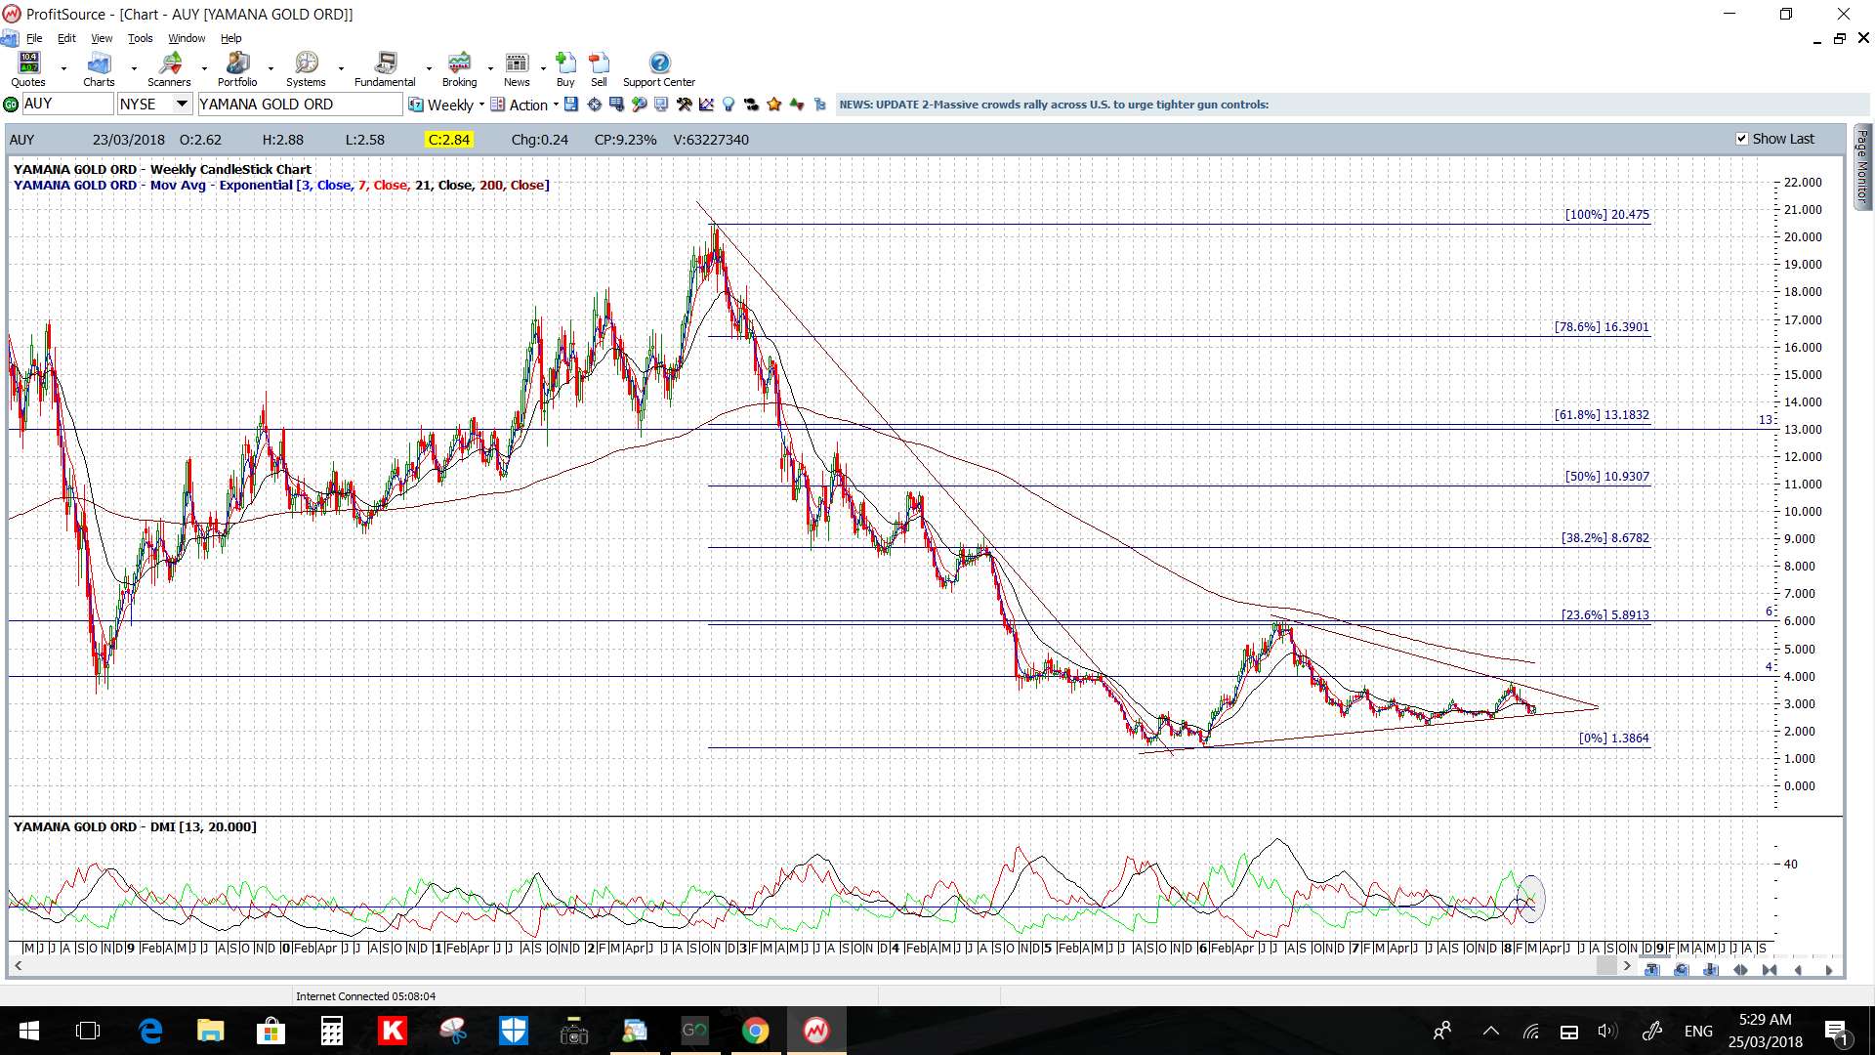Click the highlighted close value C:2.84
Image resolution: width=1875 pixels, height=1055 pixels.
click(449, 140)
